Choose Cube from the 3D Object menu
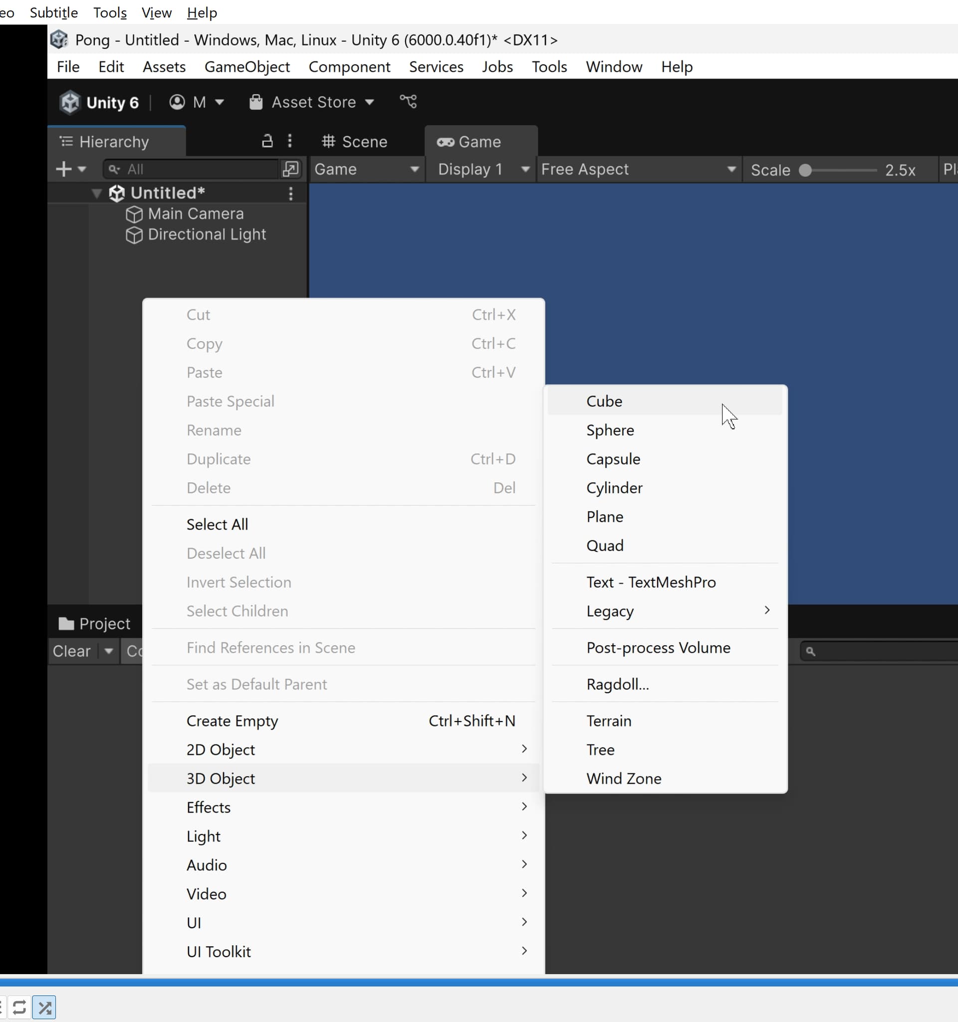The height and width of the screenshot is (1022, 958). point(604,401)
